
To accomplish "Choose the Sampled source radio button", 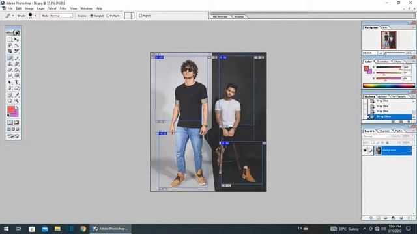I will [x=91, y=16].
